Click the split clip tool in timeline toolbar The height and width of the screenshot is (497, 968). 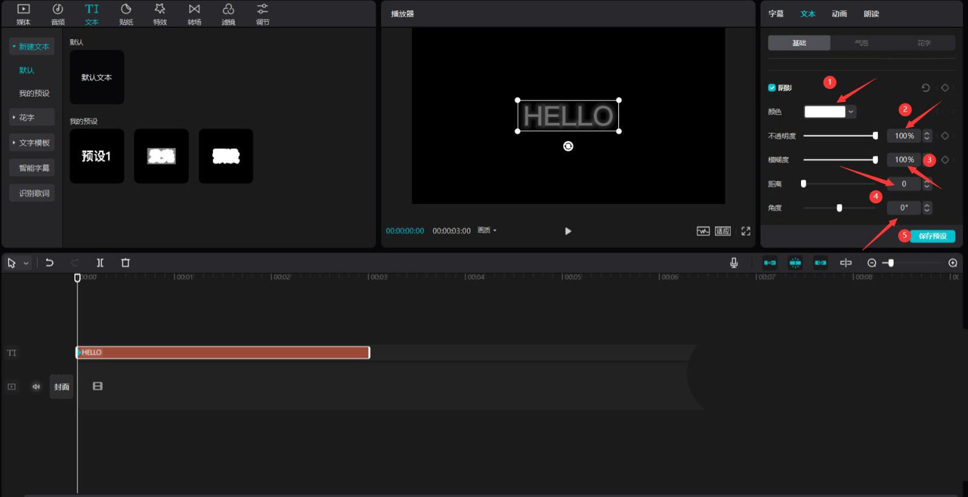(x=100, y=263)
